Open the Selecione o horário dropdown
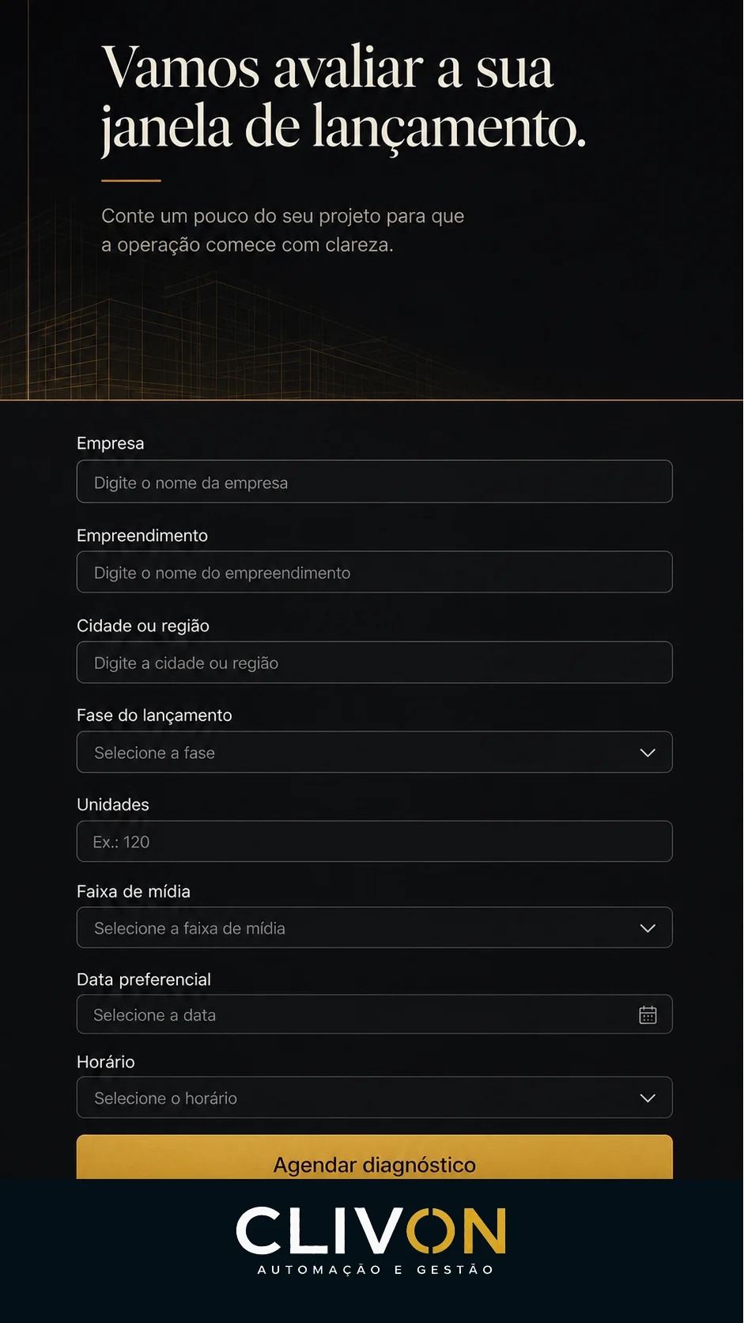 click(x=374, y=1097)
